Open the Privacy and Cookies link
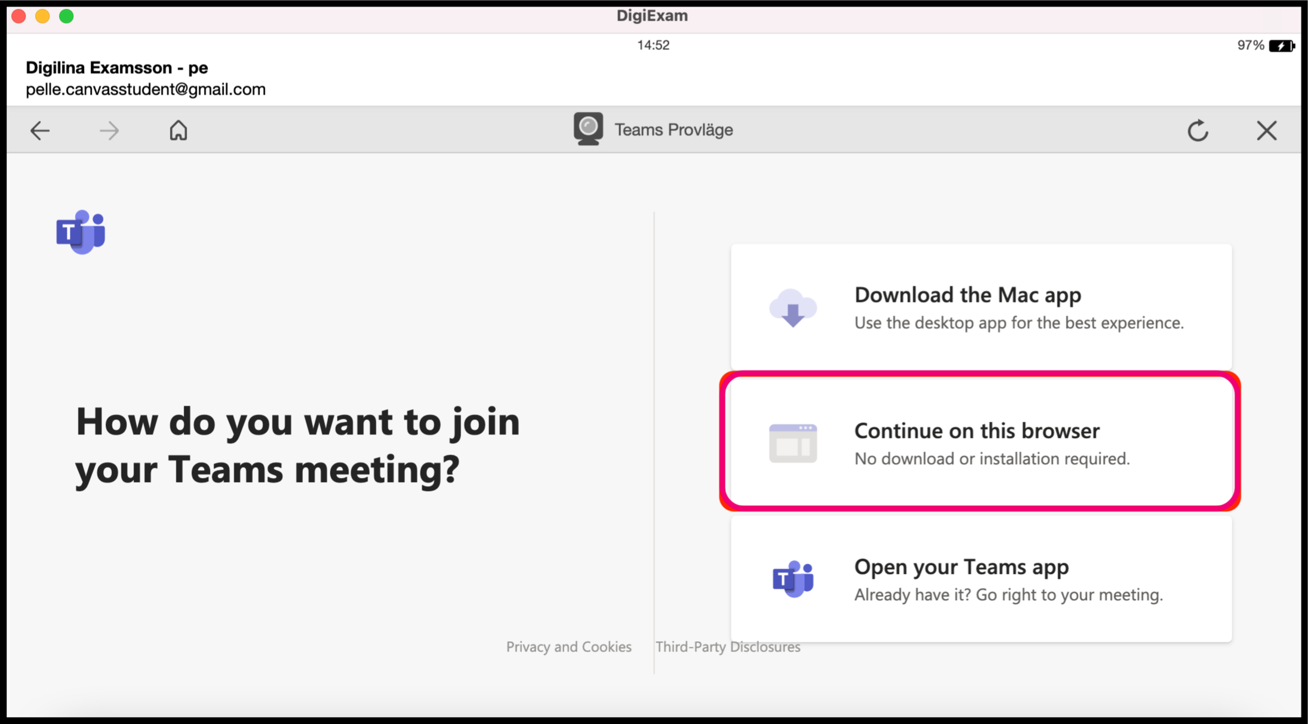This screenshot has height=724, width=1308. click(x=569, y=647)
